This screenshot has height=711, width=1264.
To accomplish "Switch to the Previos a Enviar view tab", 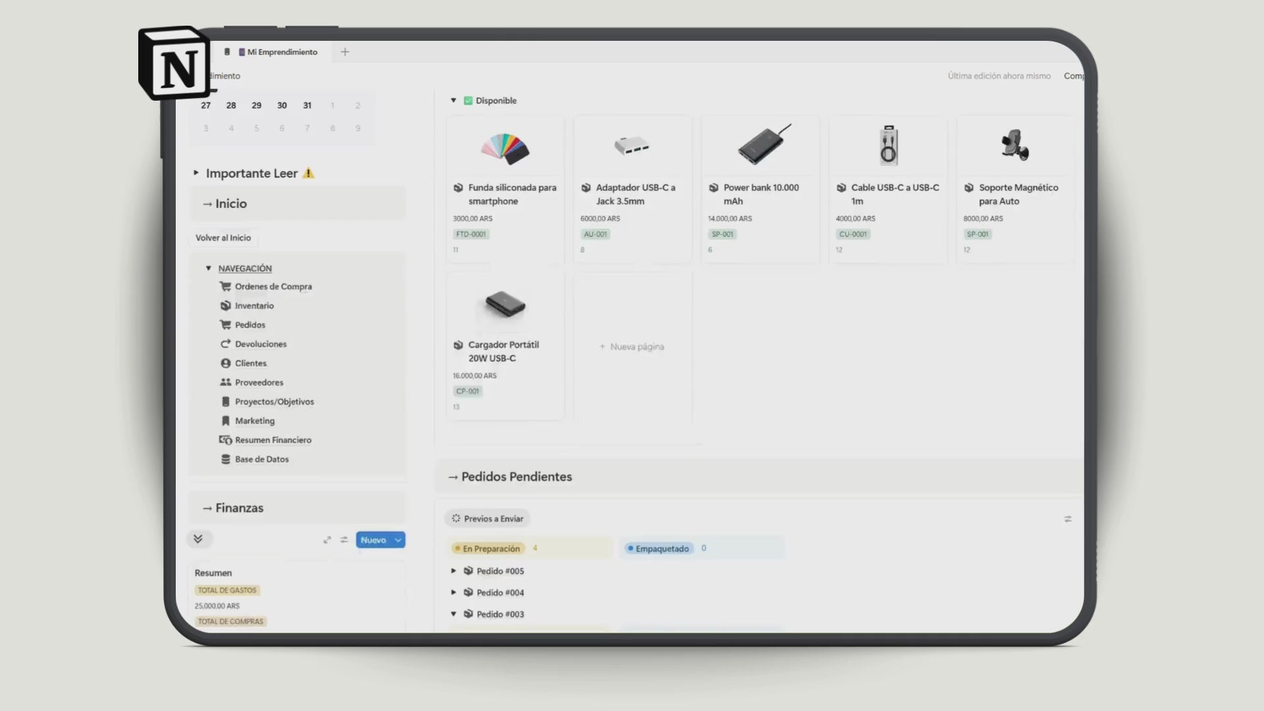I will (487, 519).
